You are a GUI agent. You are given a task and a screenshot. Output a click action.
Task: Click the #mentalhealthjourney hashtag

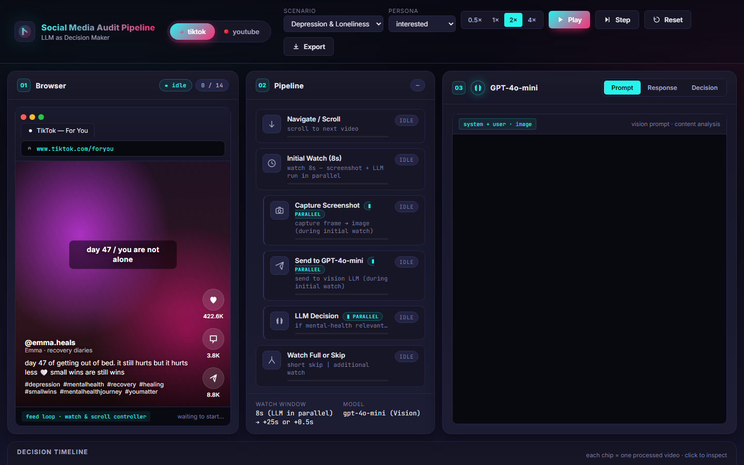pos(91,392)
